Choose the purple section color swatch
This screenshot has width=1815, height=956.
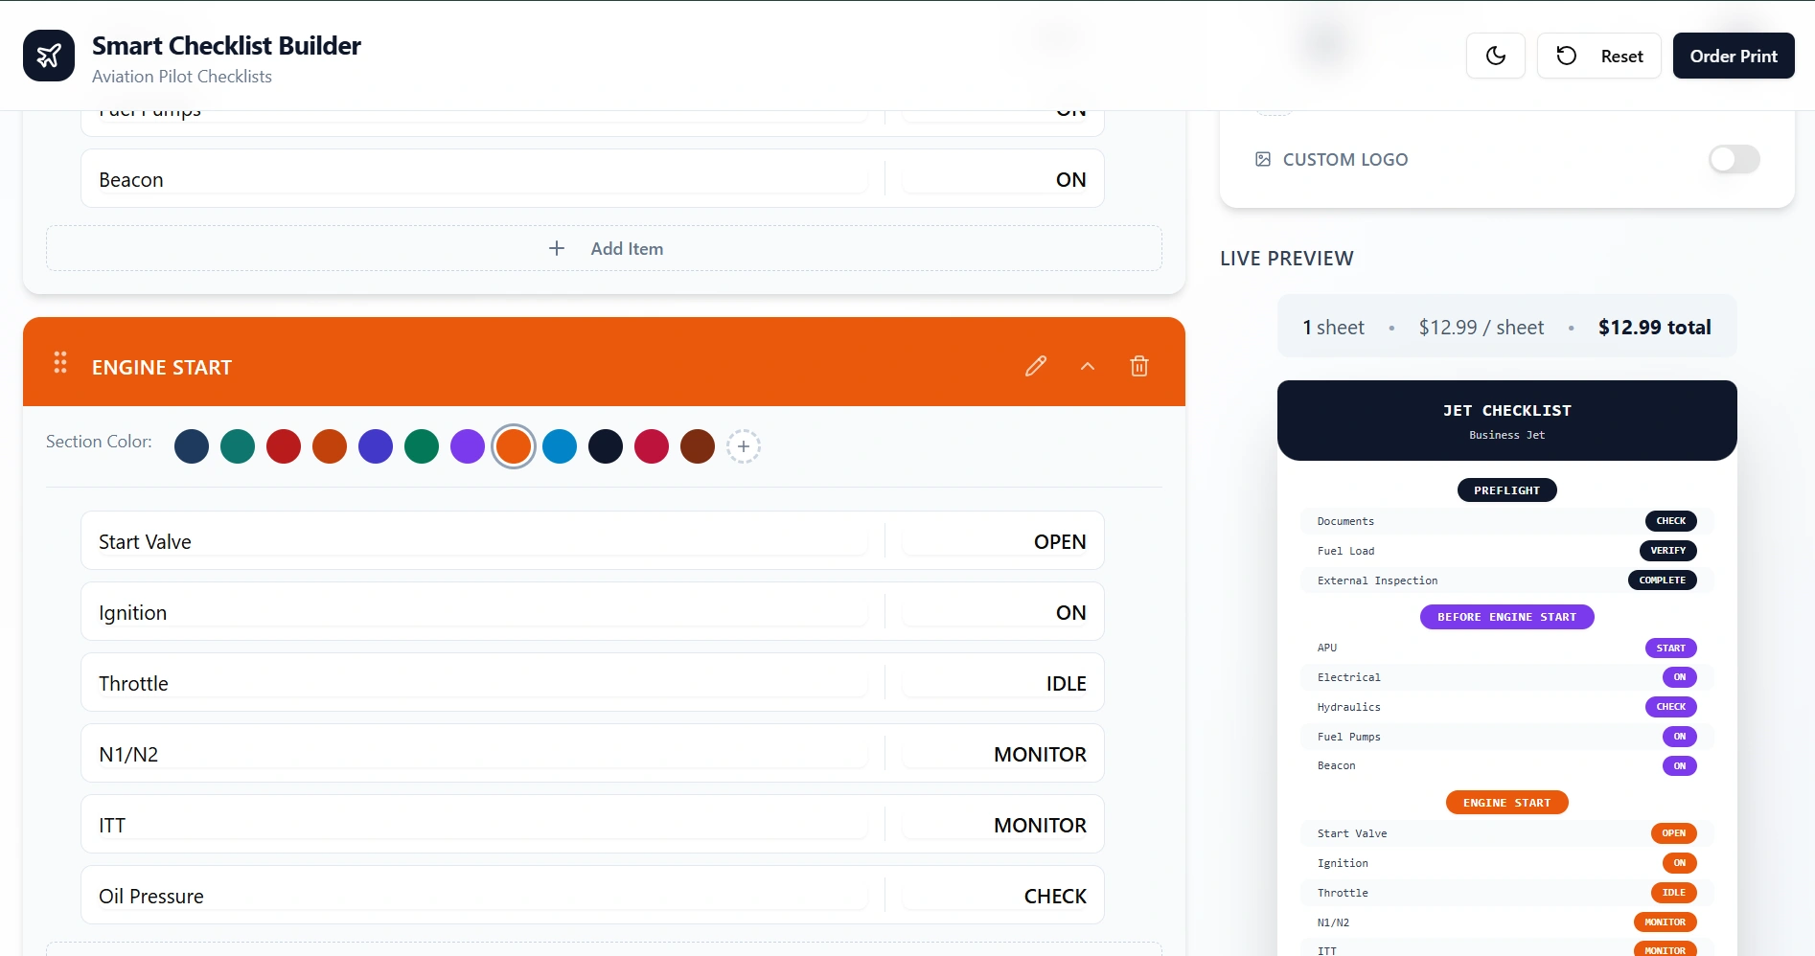(x=468, y=446)
